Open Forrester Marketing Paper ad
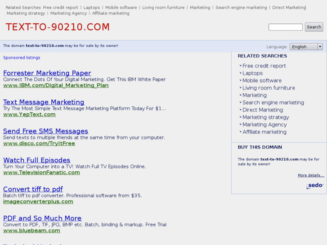 pos(47,73)
